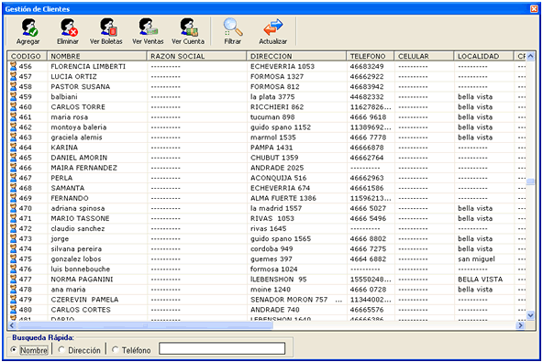The width and height of the screenshot is (543, 362).
Task: Select client icon for row 461
Action: (13, 116)
